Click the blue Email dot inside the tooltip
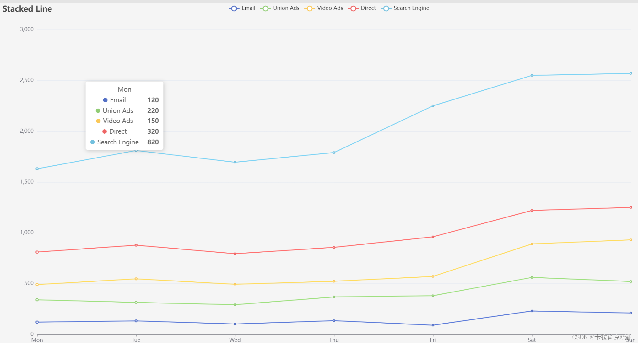Image resolution: width=638 pixels, height=343 pixels. 105,100
